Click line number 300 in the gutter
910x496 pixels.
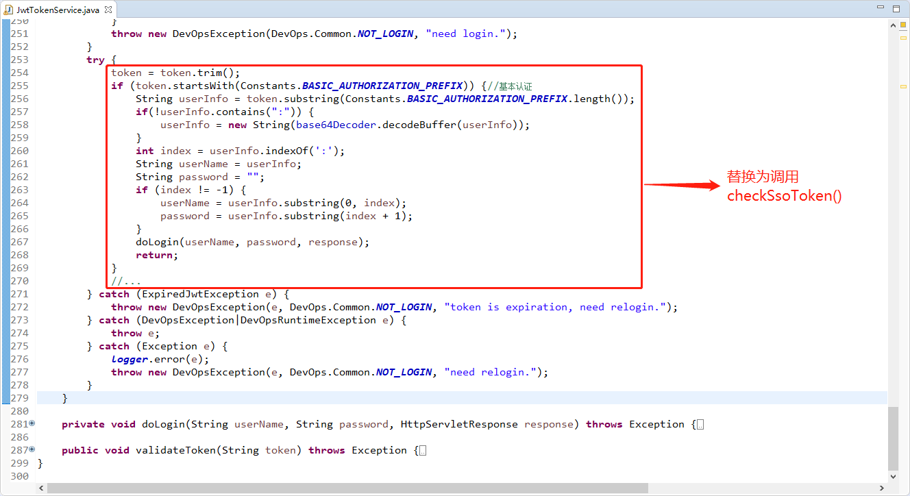(20, 476)
